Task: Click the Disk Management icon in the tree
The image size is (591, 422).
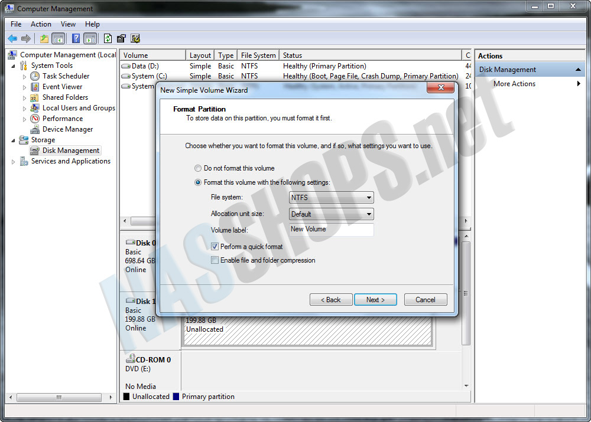Action: [x=35, y=151]
